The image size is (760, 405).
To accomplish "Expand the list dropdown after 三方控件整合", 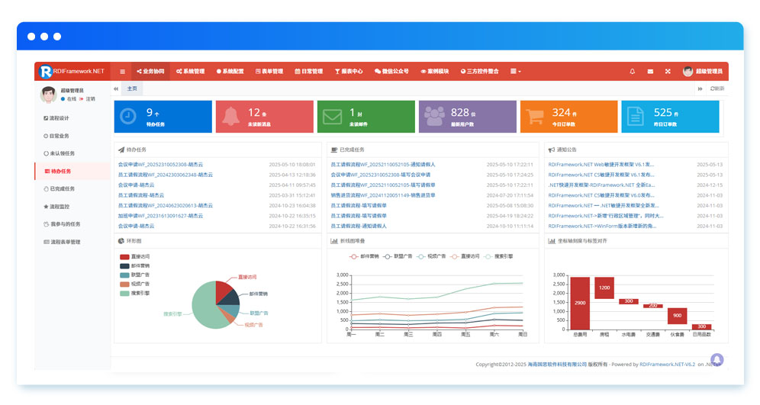I will click(x=516, y=71).
